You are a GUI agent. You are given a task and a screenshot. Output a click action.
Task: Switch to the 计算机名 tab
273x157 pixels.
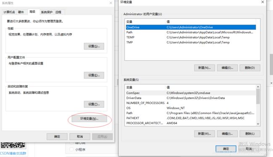9,12
